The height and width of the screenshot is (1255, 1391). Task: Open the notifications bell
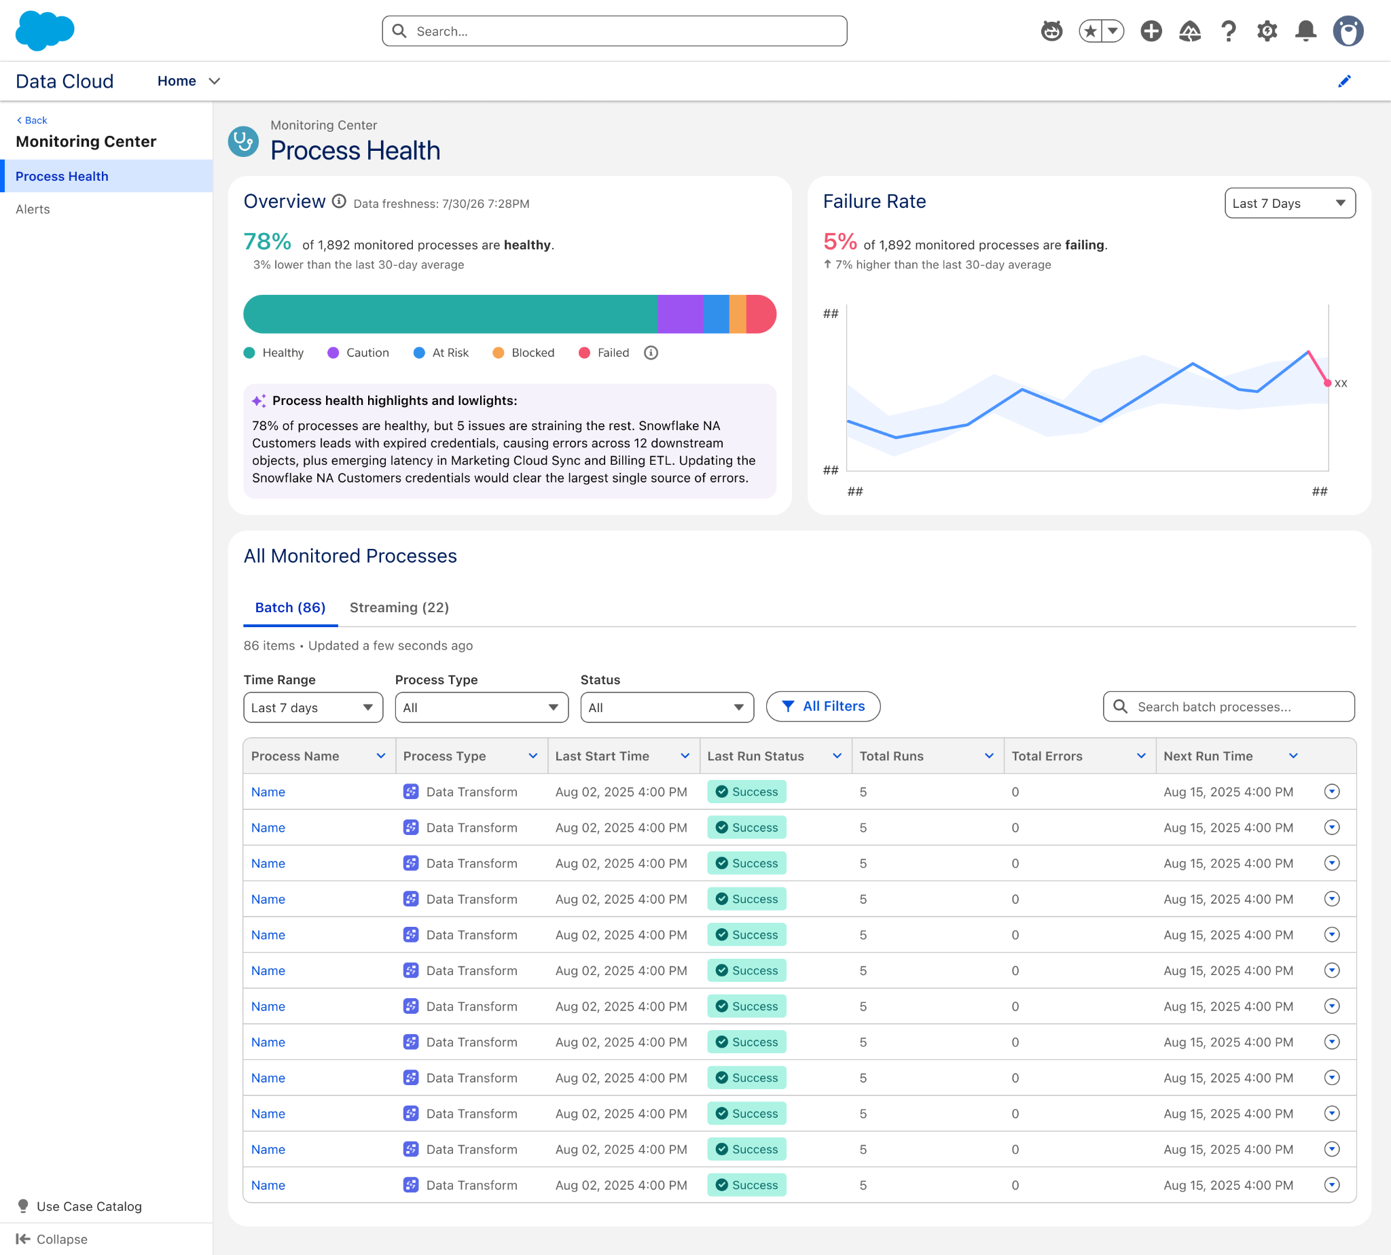pos(1305,31)
